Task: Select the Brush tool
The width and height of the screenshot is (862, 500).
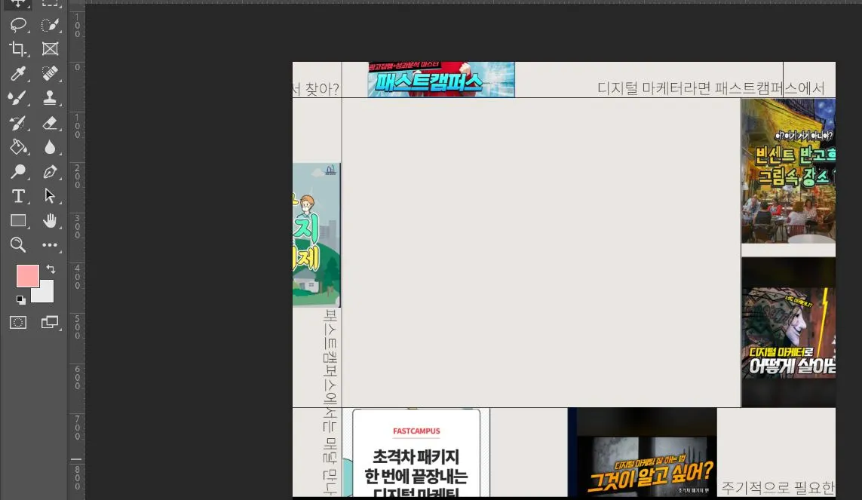Action: click(x=18, y=97)
